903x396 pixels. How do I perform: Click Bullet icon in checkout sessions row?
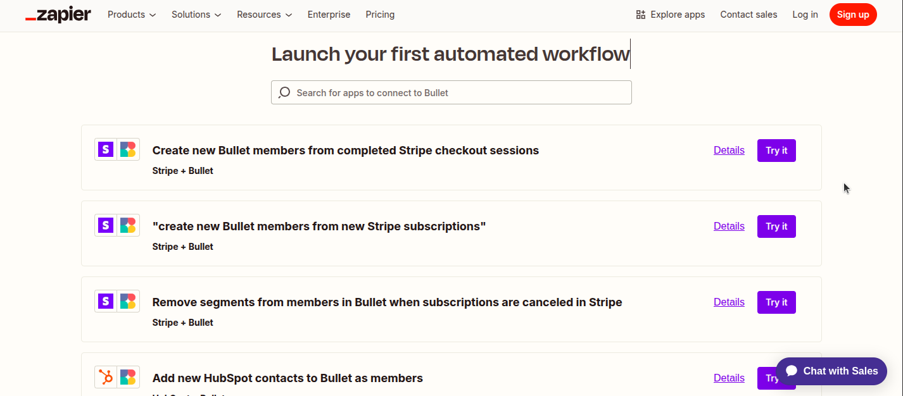pyautogui.click(x=128, y=149)
